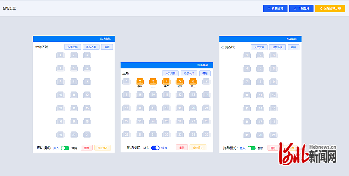Image resolution: width=349 pixels, height=176 pixels.
Task: Select seat 13 in the 右侧区域 panel
Action: [x=247, y=109]
